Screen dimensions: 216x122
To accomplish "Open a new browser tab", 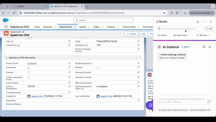I will click(x=87, y=6).
